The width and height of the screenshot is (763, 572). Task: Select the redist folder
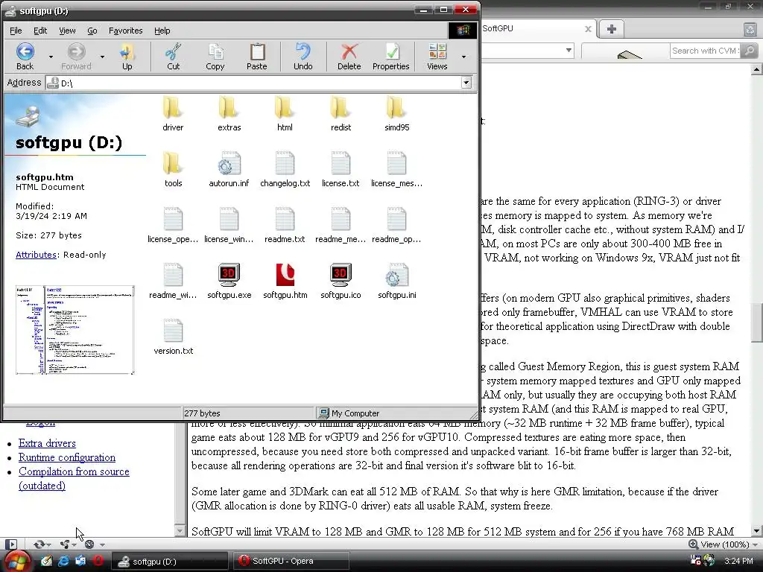tap(341, 113)
